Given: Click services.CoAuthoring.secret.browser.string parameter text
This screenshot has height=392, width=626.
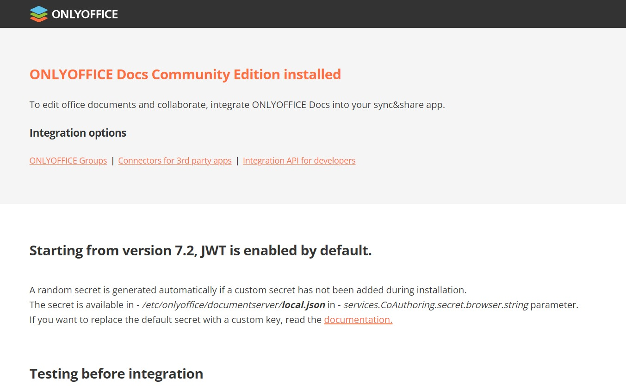Looking at the screenshot, I should [x=435, y=305].
